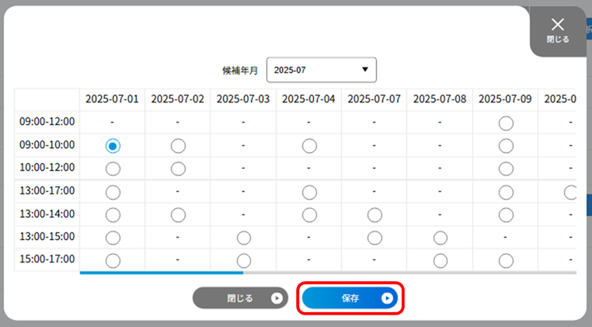Click the X close icon at top right
592x327 pixels.
[558, 25]
